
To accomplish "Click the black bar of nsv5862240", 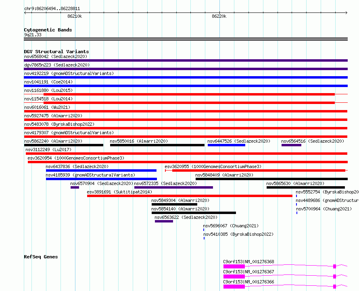I will pos(64,145).
